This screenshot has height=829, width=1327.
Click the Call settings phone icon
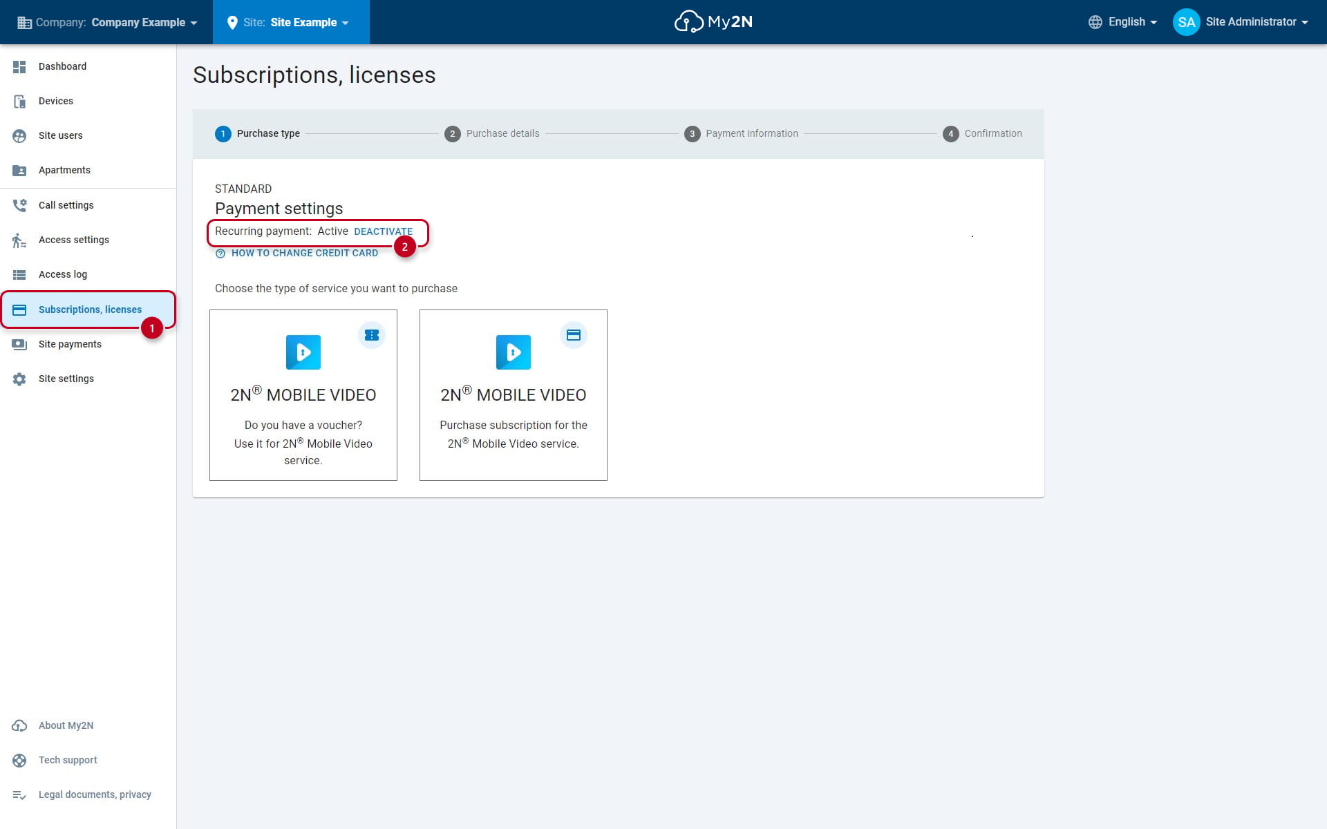pos(19,205)
